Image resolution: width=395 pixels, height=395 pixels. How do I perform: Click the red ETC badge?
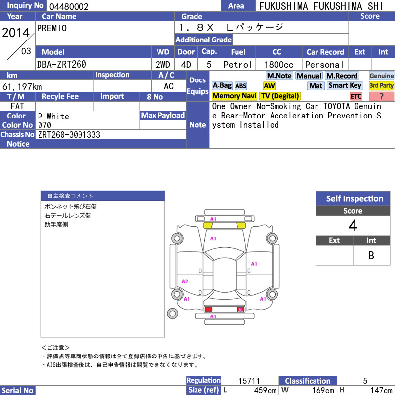click(x=356, y=96)
